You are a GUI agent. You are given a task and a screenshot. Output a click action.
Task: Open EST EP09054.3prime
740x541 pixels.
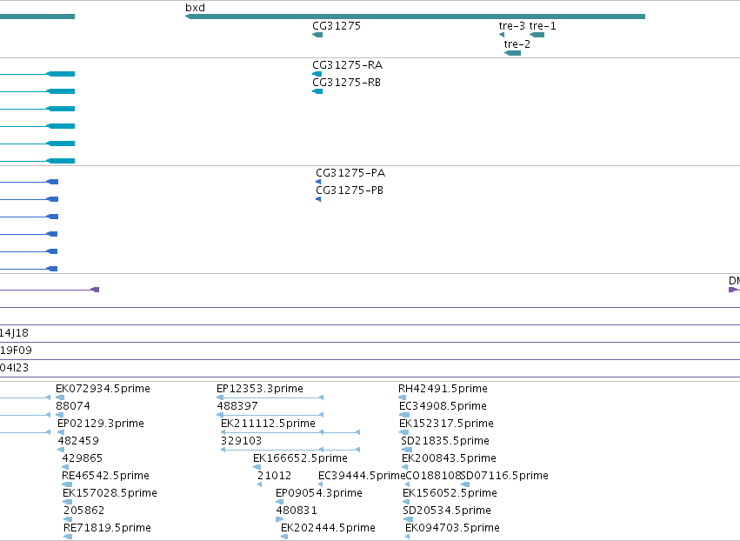tap(319, 493)
